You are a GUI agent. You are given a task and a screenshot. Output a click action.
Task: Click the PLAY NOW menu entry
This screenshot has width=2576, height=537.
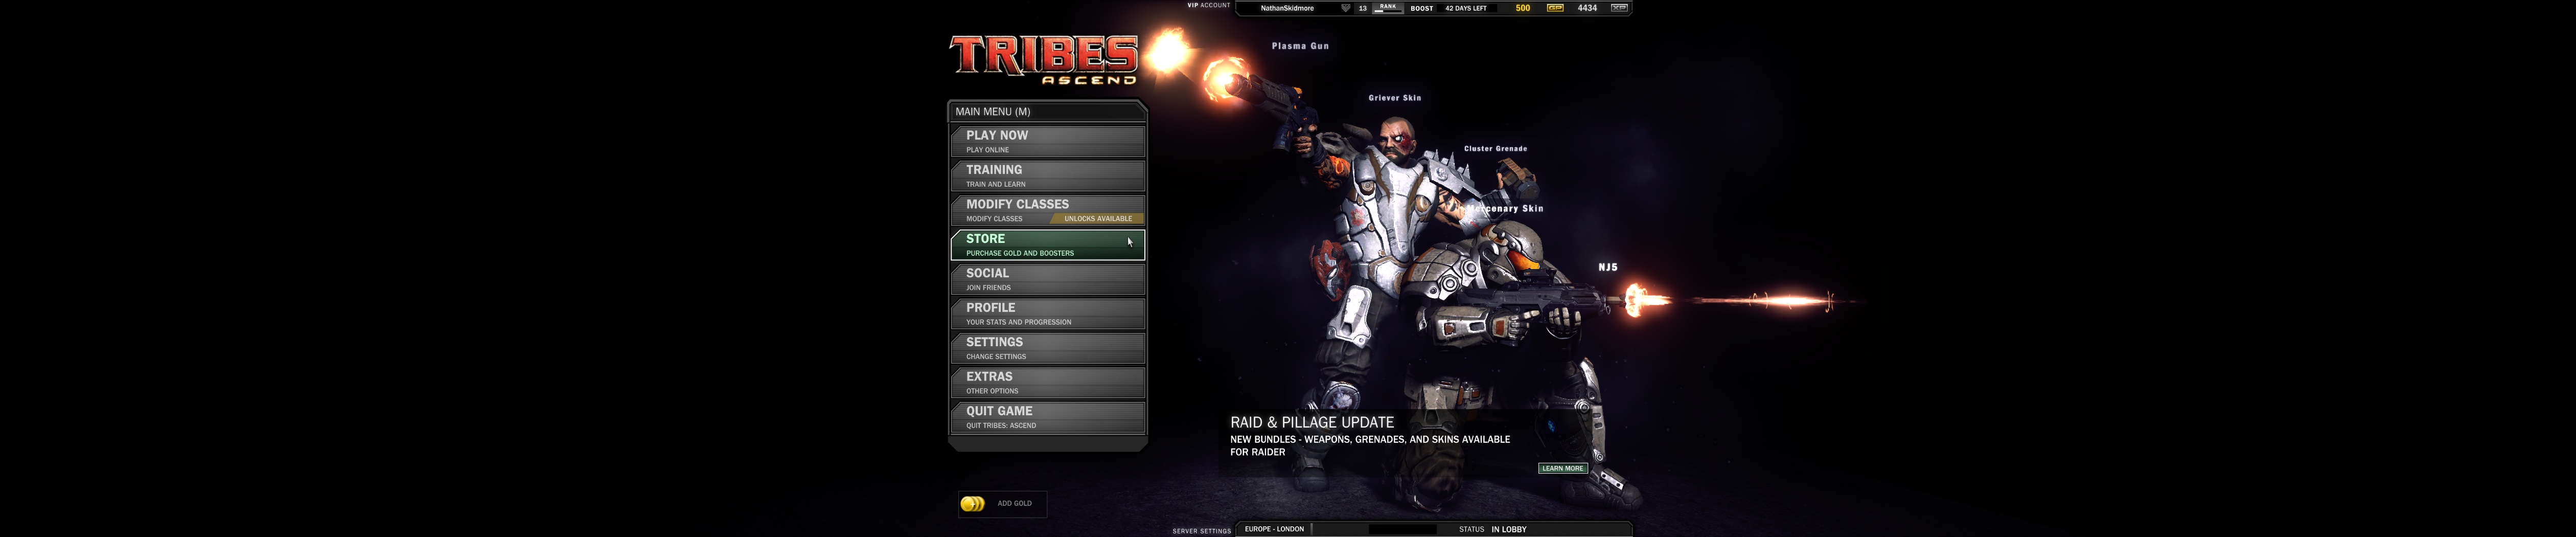pyautogui.click(x=1047, y=141)
